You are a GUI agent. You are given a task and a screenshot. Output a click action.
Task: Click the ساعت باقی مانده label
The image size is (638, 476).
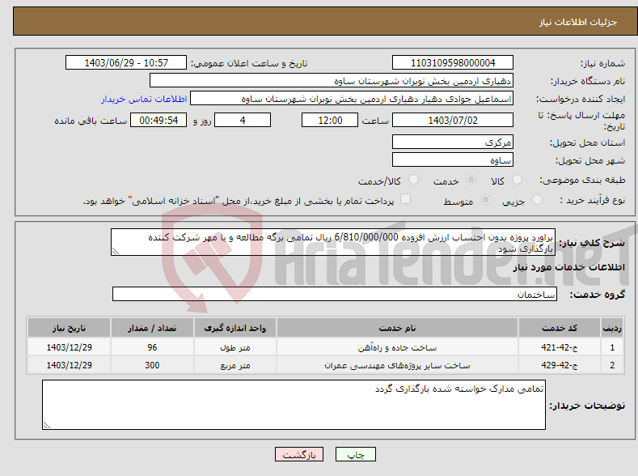(x=91, y=121)
